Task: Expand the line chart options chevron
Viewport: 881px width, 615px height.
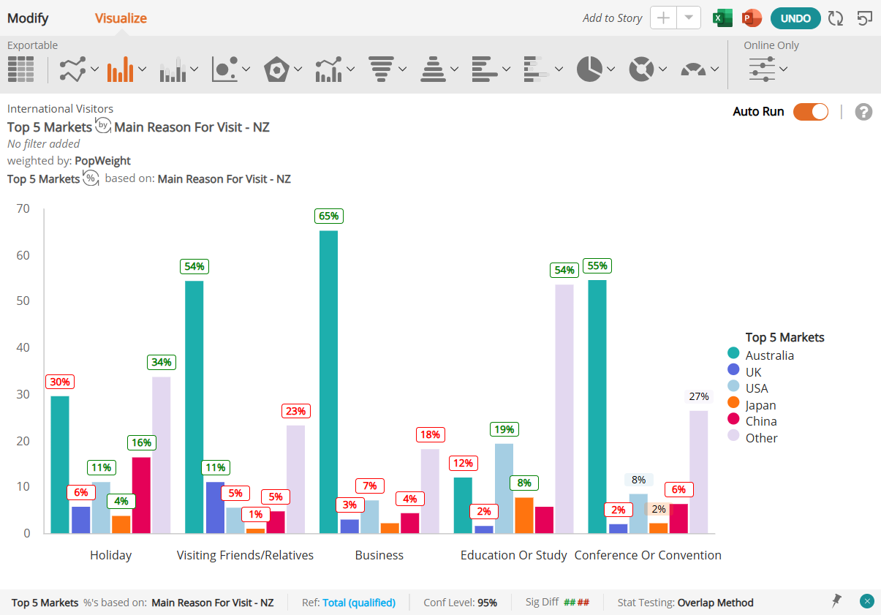Action: [95, 69]
